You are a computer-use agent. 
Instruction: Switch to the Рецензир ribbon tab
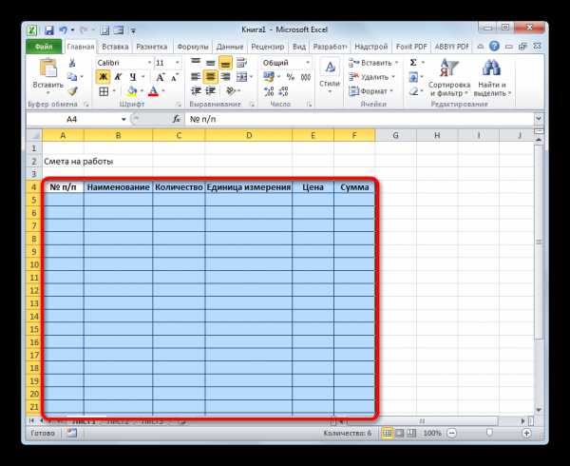point(268,47)
